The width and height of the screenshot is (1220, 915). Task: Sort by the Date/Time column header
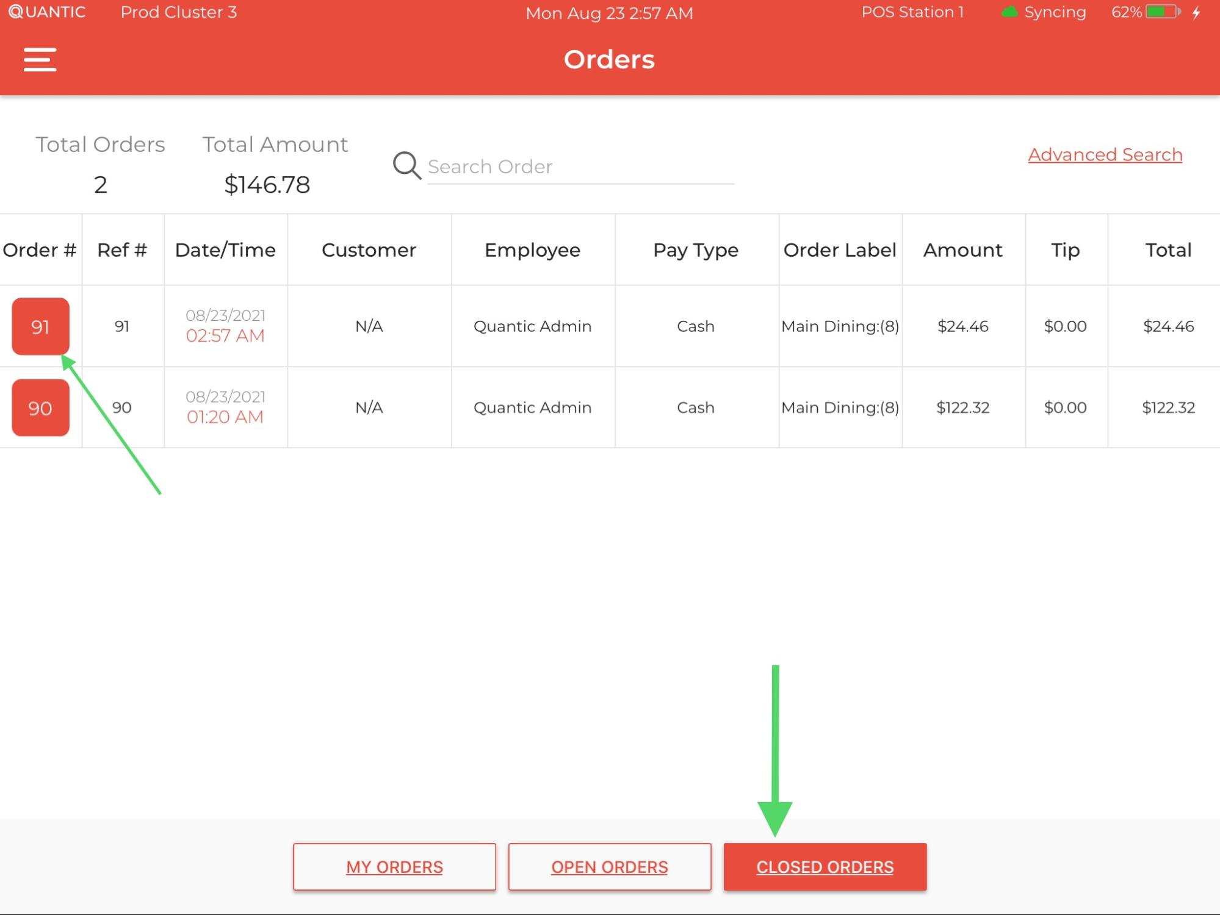coord(225,249)
